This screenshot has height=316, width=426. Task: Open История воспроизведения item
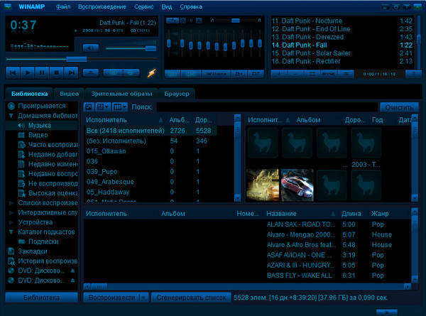[48, 261]
